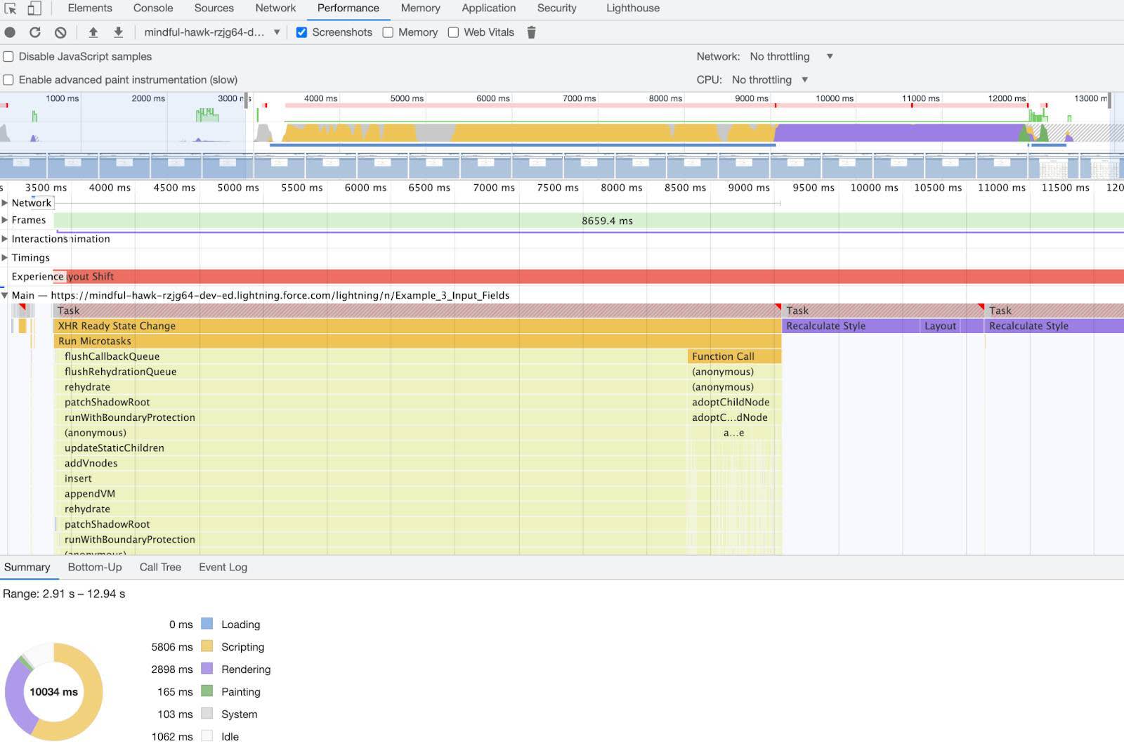Load a profile with the upload arrow
The width and height of the screenshot is (1124, 744).
93,32
